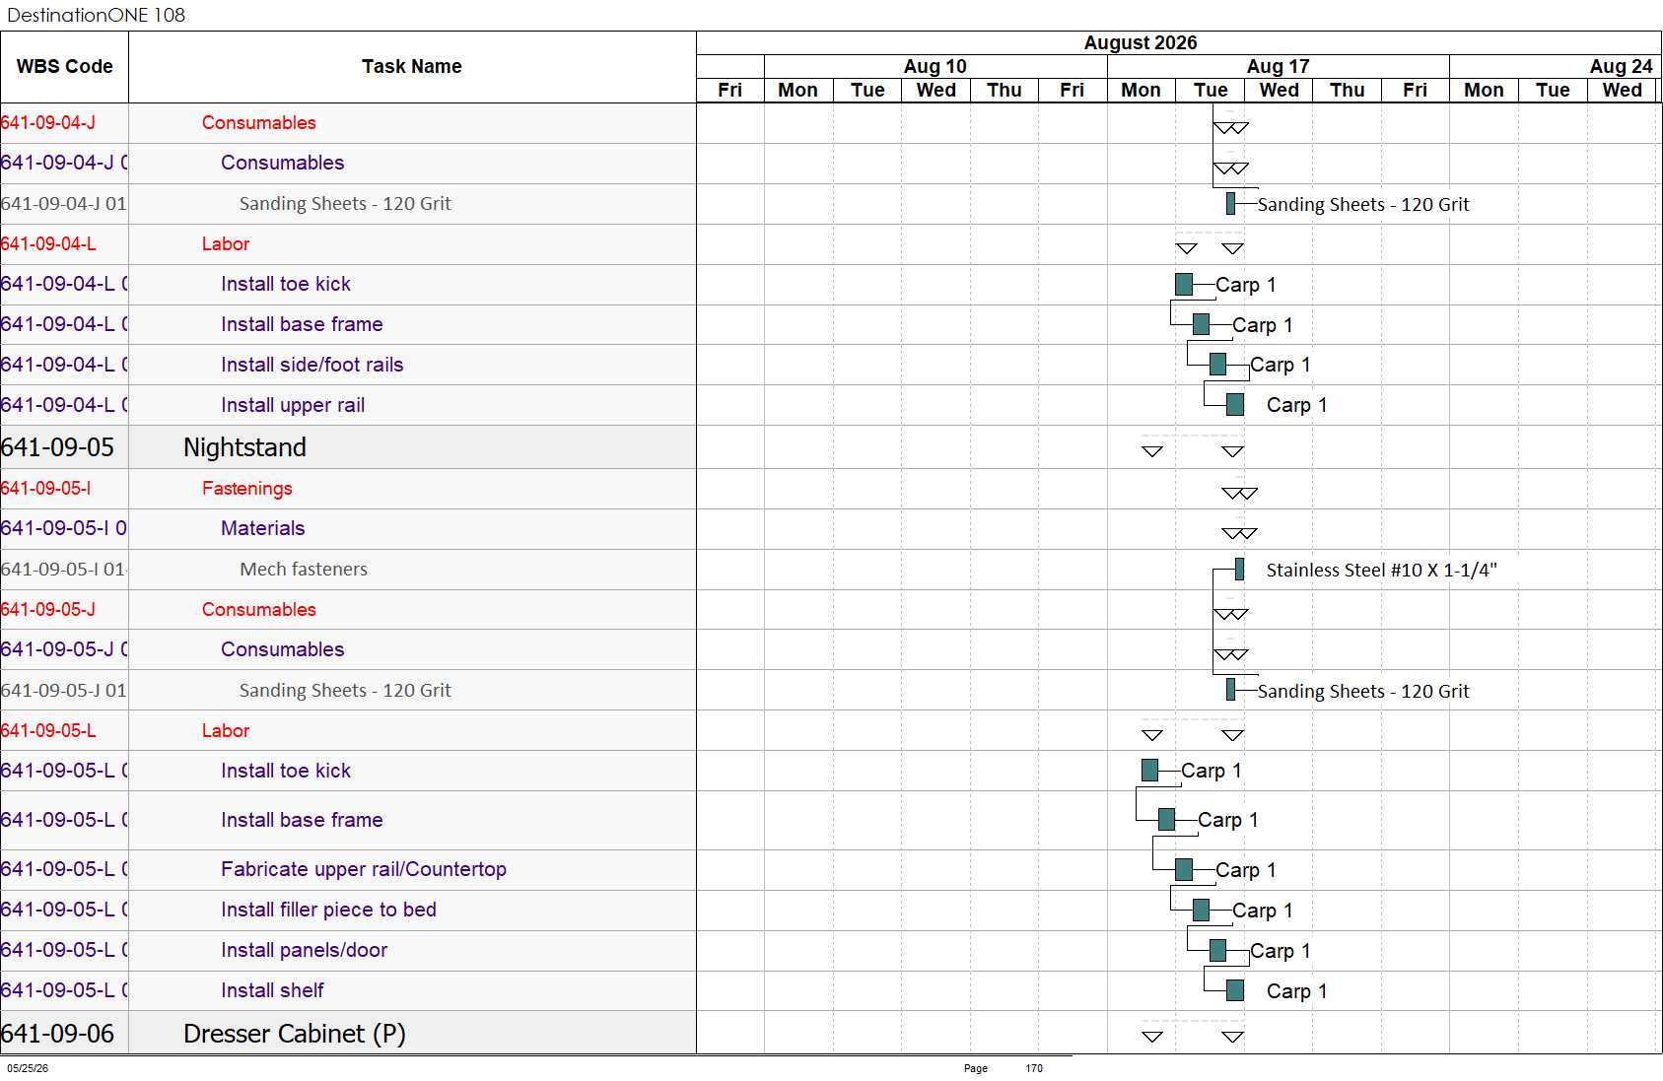Click the DestinationONE 108 project title
The height and width of the screenshot is (1081, 1663).
click(x=96, y=15)
